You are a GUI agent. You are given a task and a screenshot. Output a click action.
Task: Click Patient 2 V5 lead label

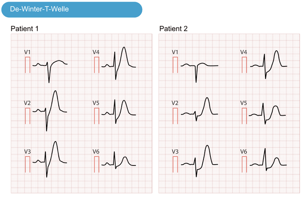tap(244, 103)
